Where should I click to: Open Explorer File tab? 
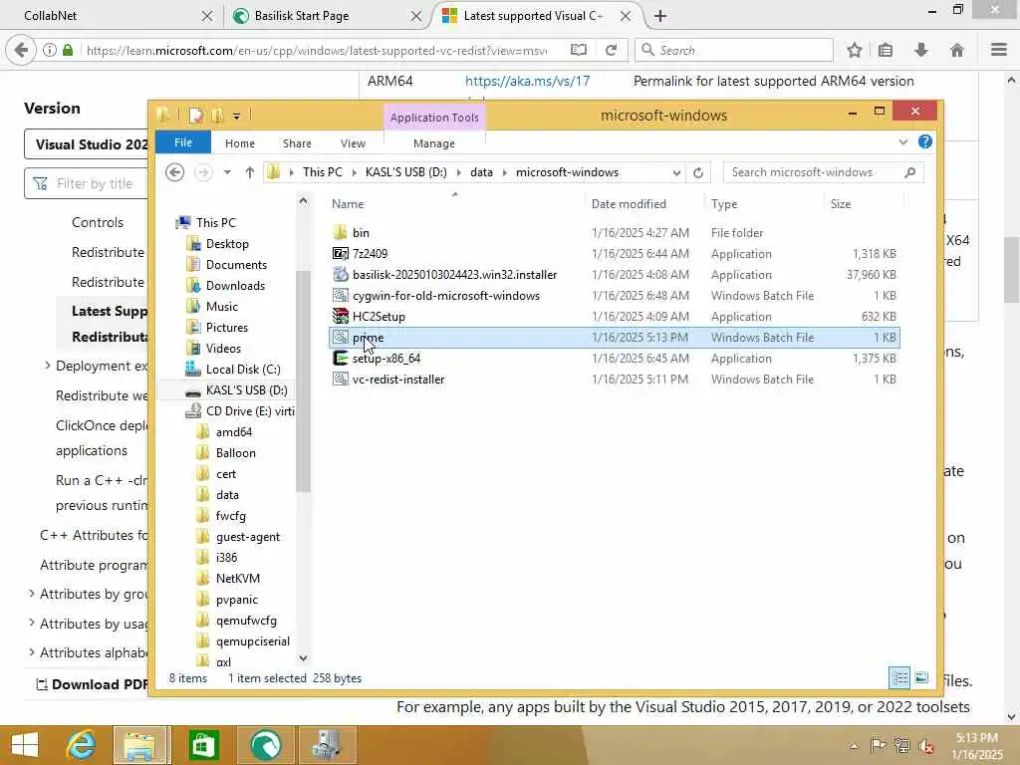pos(183,142)
